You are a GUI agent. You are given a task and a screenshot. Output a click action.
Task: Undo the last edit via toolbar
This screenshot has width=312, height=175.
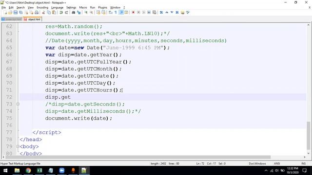(x=61, y=13)
